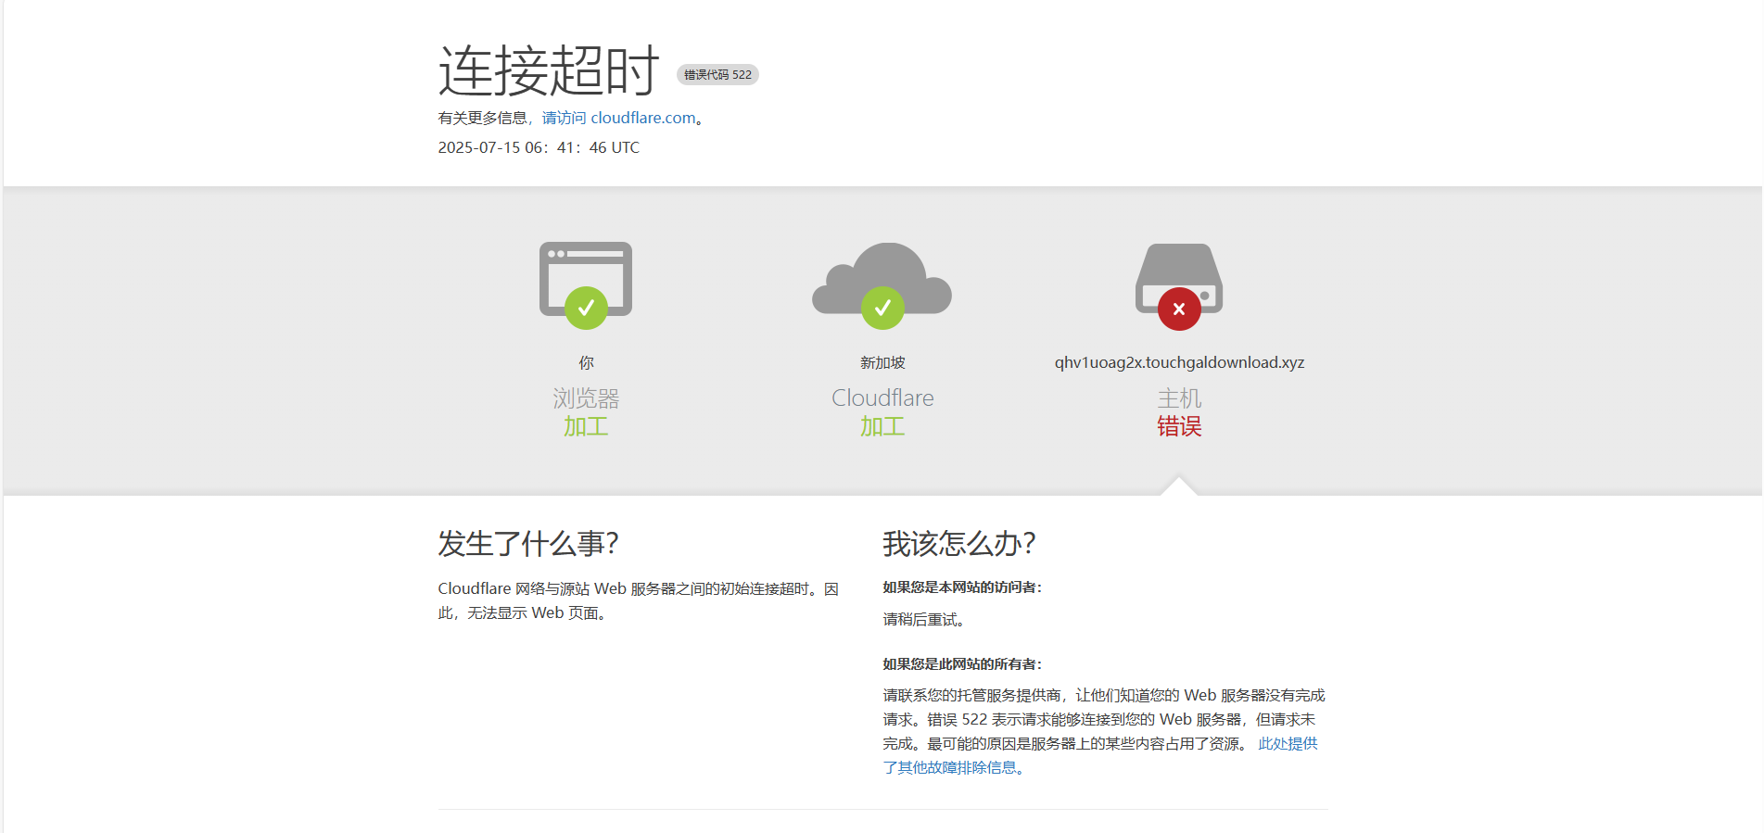Click the 发生了什么事? heading
Viewport: 1764px width, 833px height.
528,543
